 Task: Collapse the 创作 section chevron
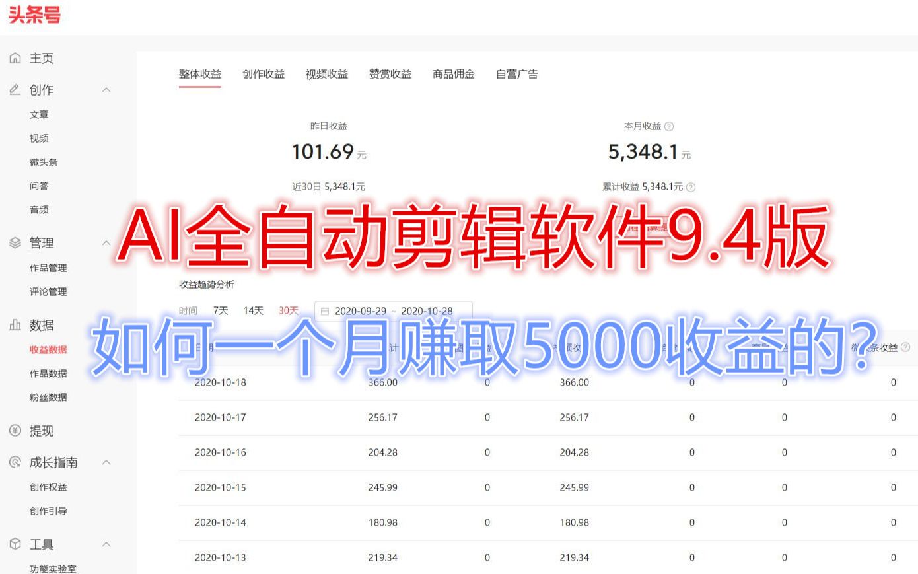[106, 90]
